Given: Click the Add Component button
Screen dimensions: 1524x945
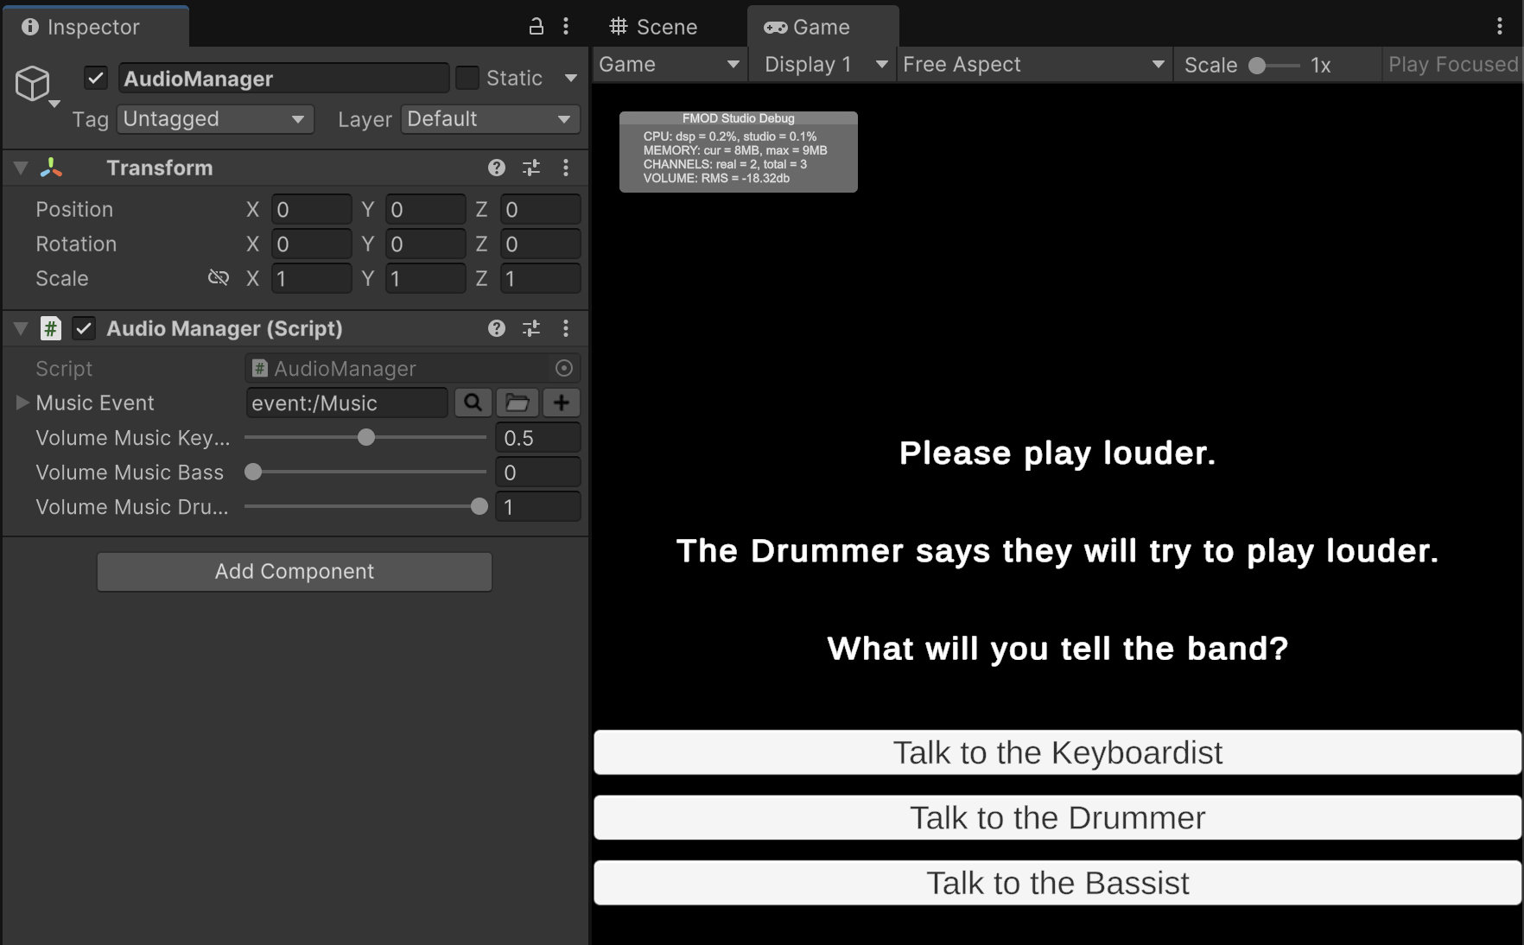Looking at the screenshot, I should click(x=295, y=572).
